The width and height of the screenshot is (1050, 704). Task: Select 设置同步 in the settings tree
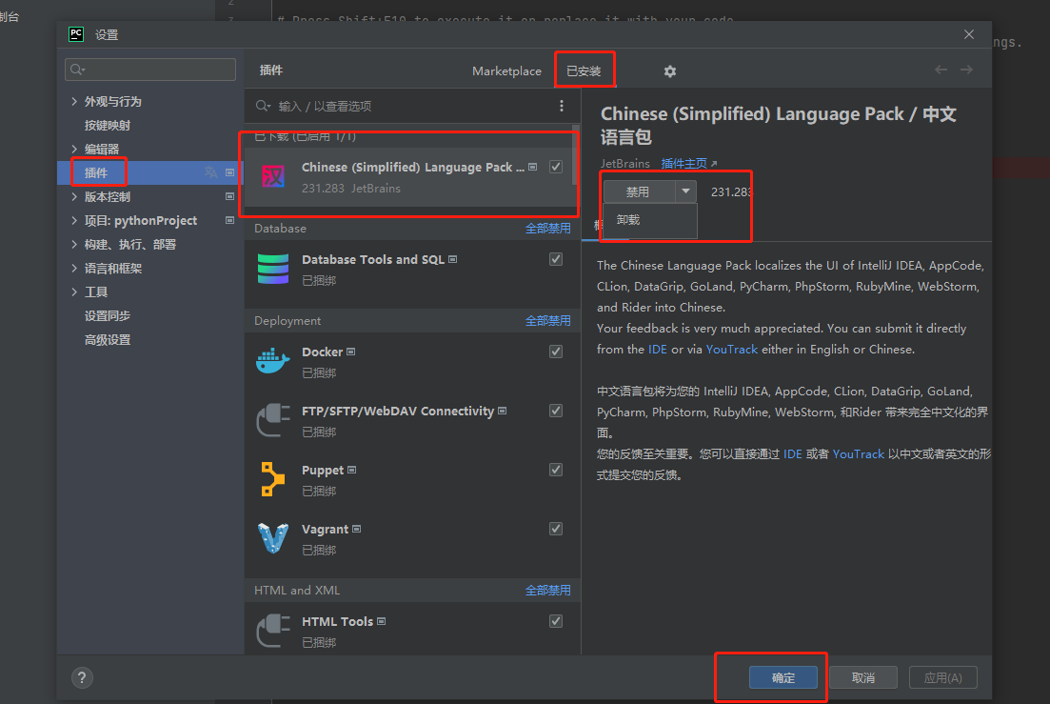pos(108,315)
